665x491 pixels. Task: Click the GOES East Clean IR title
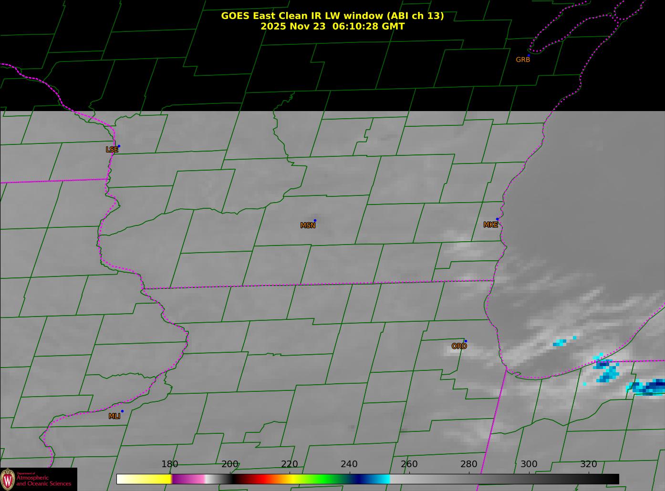(x=332, y=16)
